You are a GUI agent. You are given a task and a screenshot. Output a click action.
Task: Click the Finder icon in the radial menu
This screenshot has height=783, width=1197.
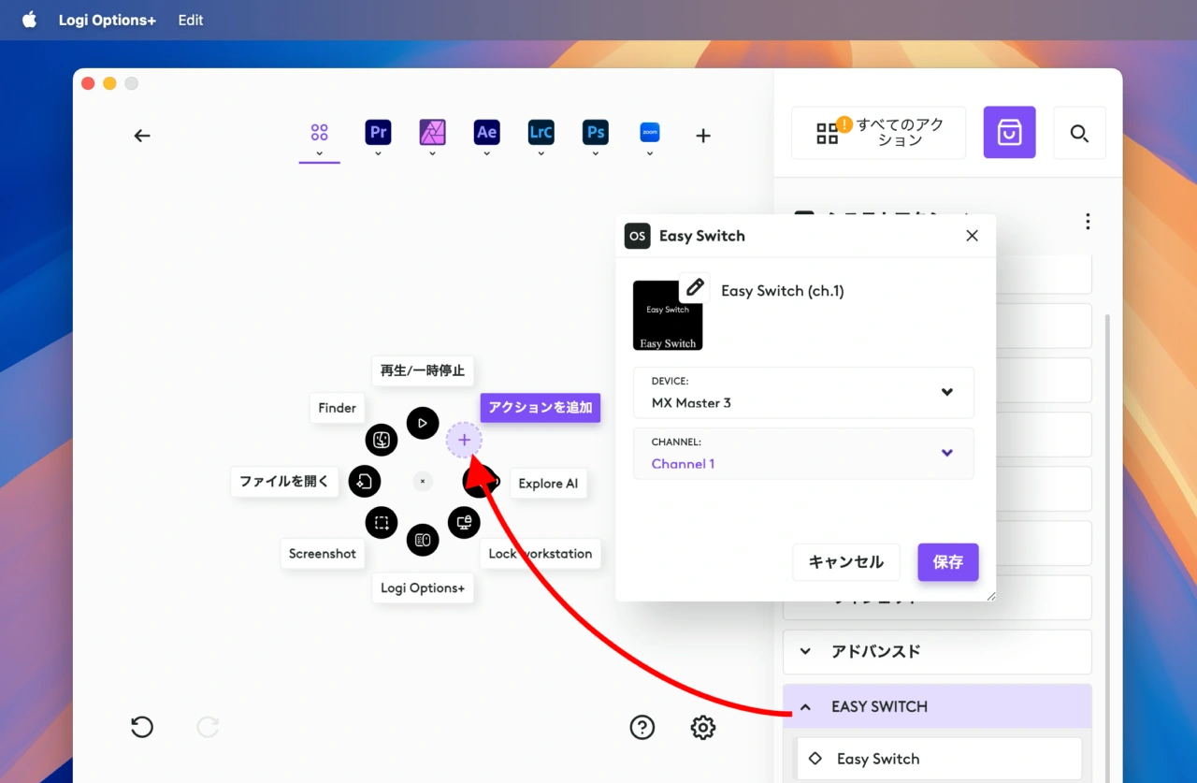coord(382,440)
